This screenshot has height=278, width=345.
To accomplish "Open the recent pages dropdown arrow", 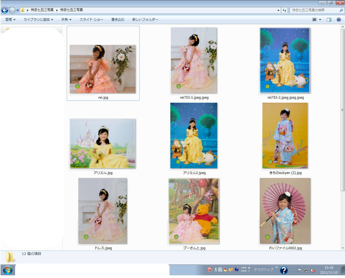I will click(x=17, y=10).
